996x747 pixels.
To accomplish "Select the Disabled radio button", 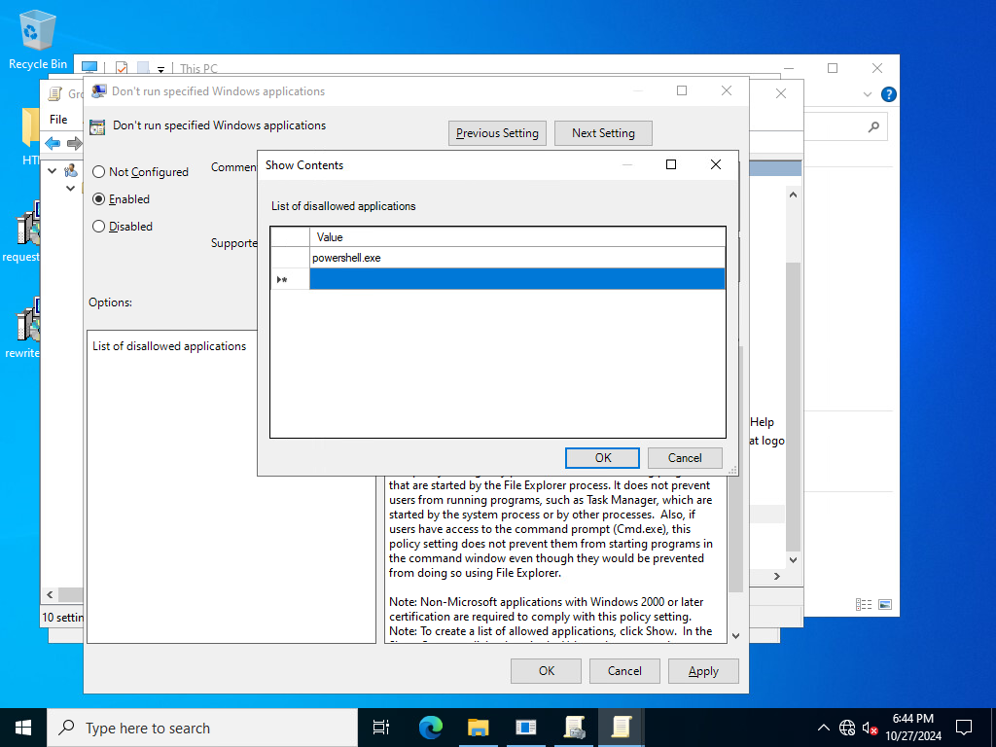I will click(x=98, y=226).
